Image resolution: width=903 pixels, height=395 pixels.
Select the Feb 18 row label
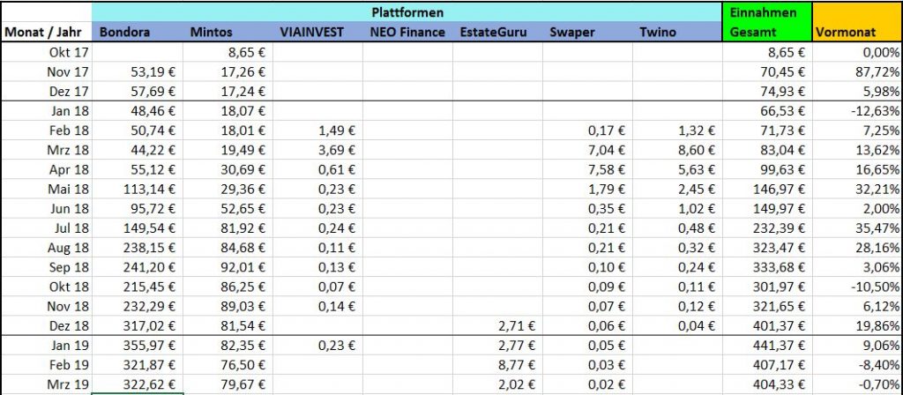click(46, 130)
